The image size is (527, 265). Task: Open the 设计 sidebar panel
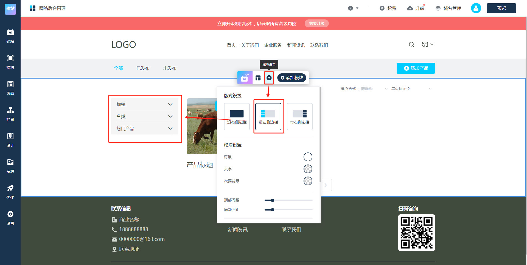pyautogui.click(x=10, y=140)
